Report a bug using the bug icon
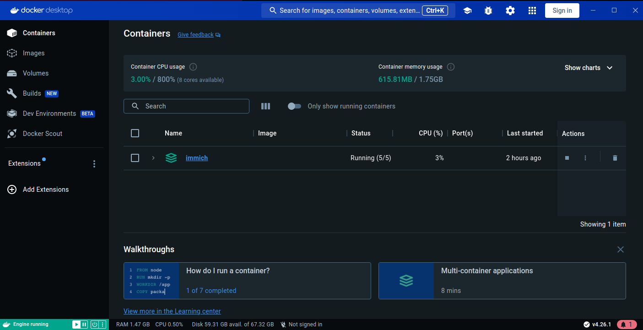The width and height of the screenshot is (643, 330). point(488,10)
